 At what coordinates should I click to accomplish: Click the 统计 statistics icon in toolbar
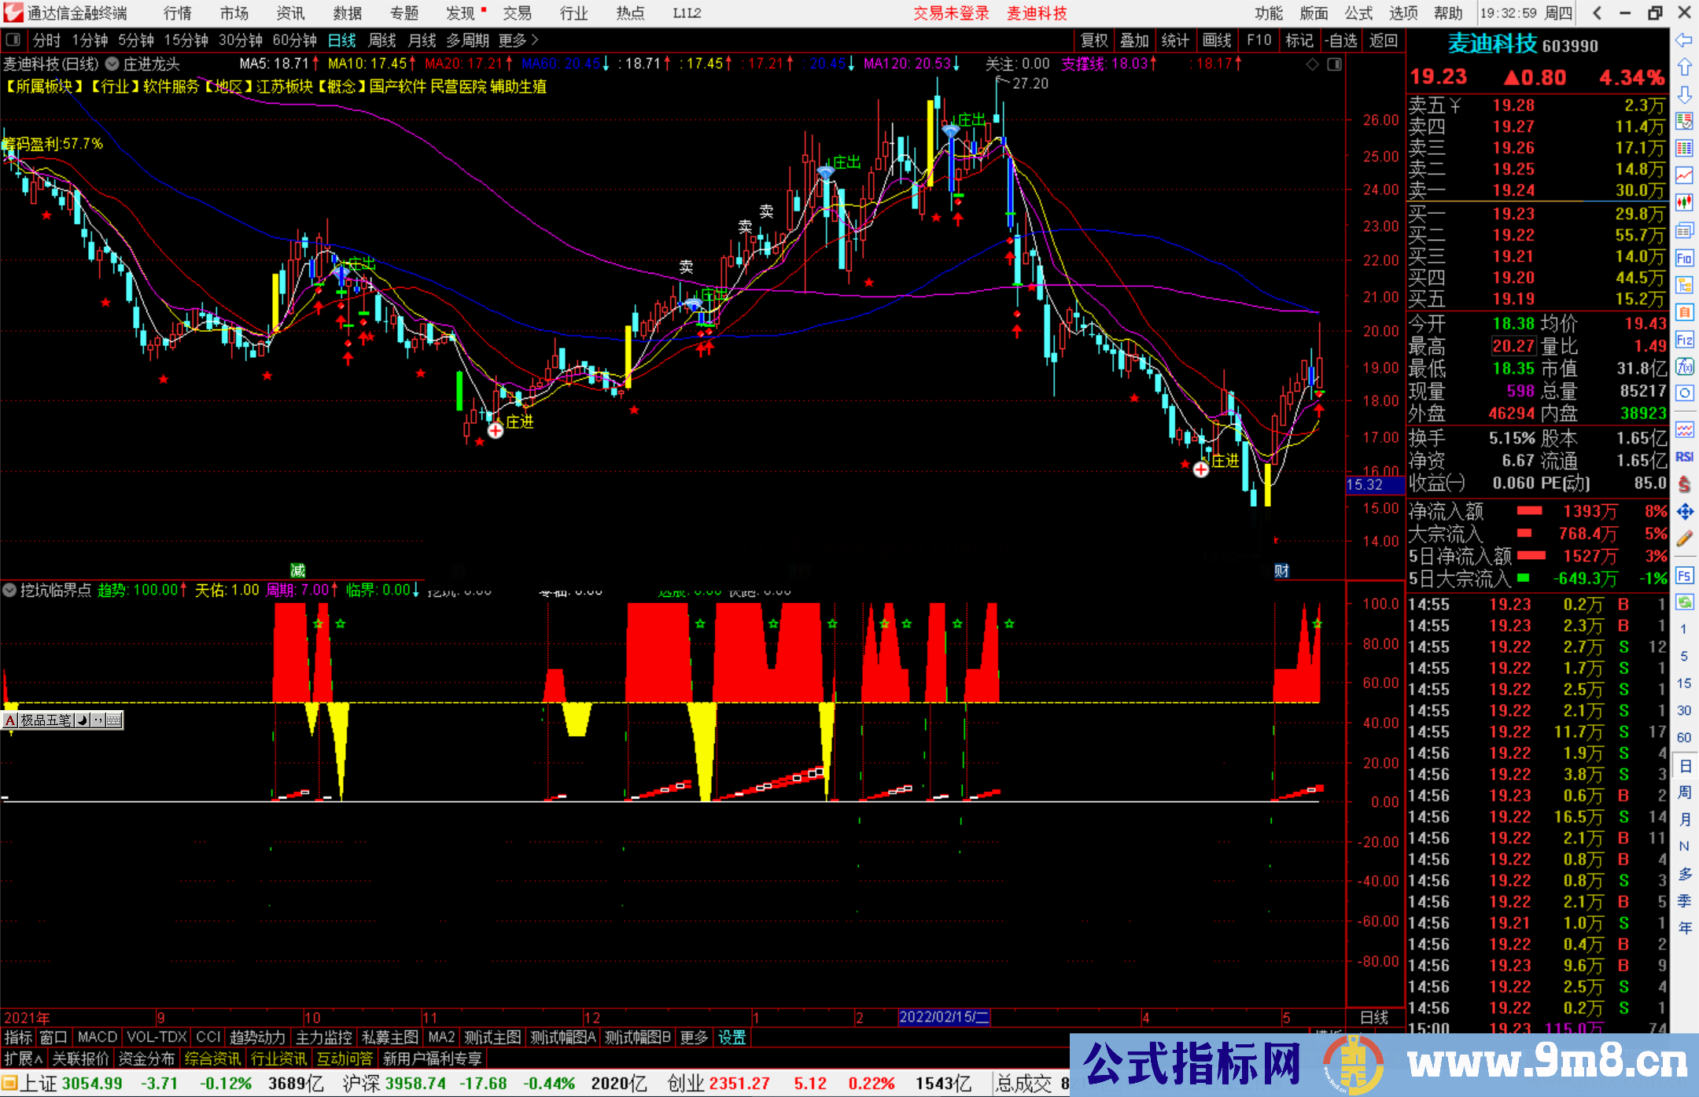(1176, 40)
